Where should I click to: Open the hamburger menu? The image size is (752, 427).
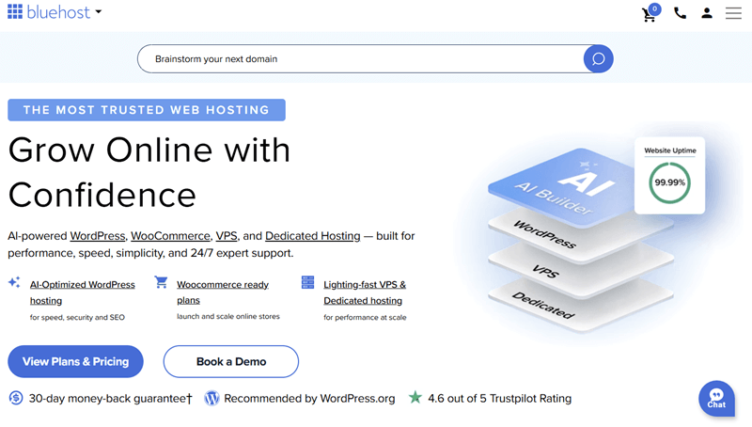tap(733, 13)
